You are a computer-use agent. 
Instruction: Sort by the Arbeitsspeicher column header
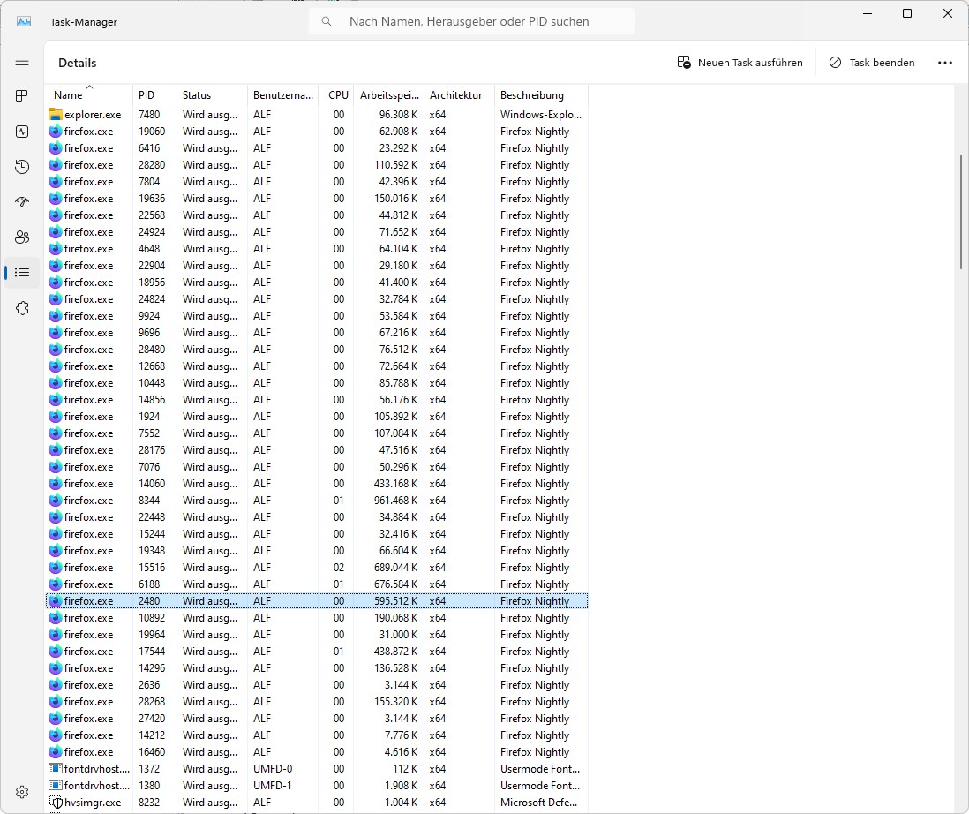tap(389, 95)
